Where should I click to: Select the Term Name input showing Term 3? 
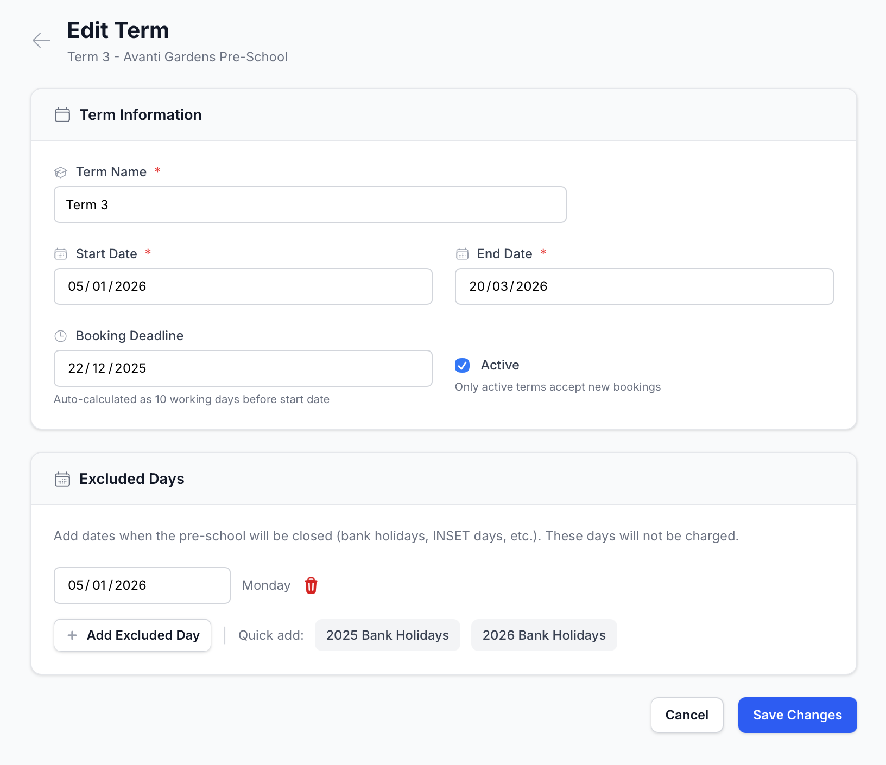[x=310, y=205]
